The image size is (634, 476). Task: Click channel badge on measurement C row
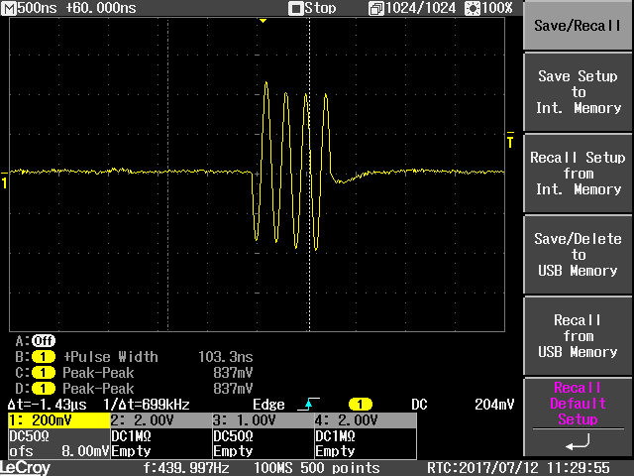(44, 373)
